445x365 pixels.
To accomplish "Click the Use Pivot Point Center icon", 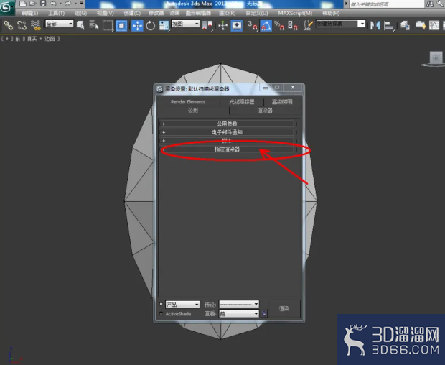I will (x=207, y=26).
